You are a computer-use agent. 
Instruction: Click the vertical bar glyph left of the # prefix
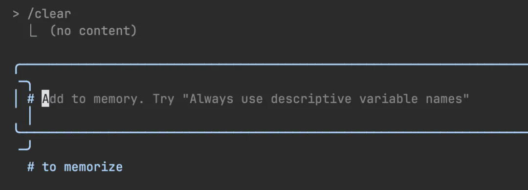pos(16,99)
